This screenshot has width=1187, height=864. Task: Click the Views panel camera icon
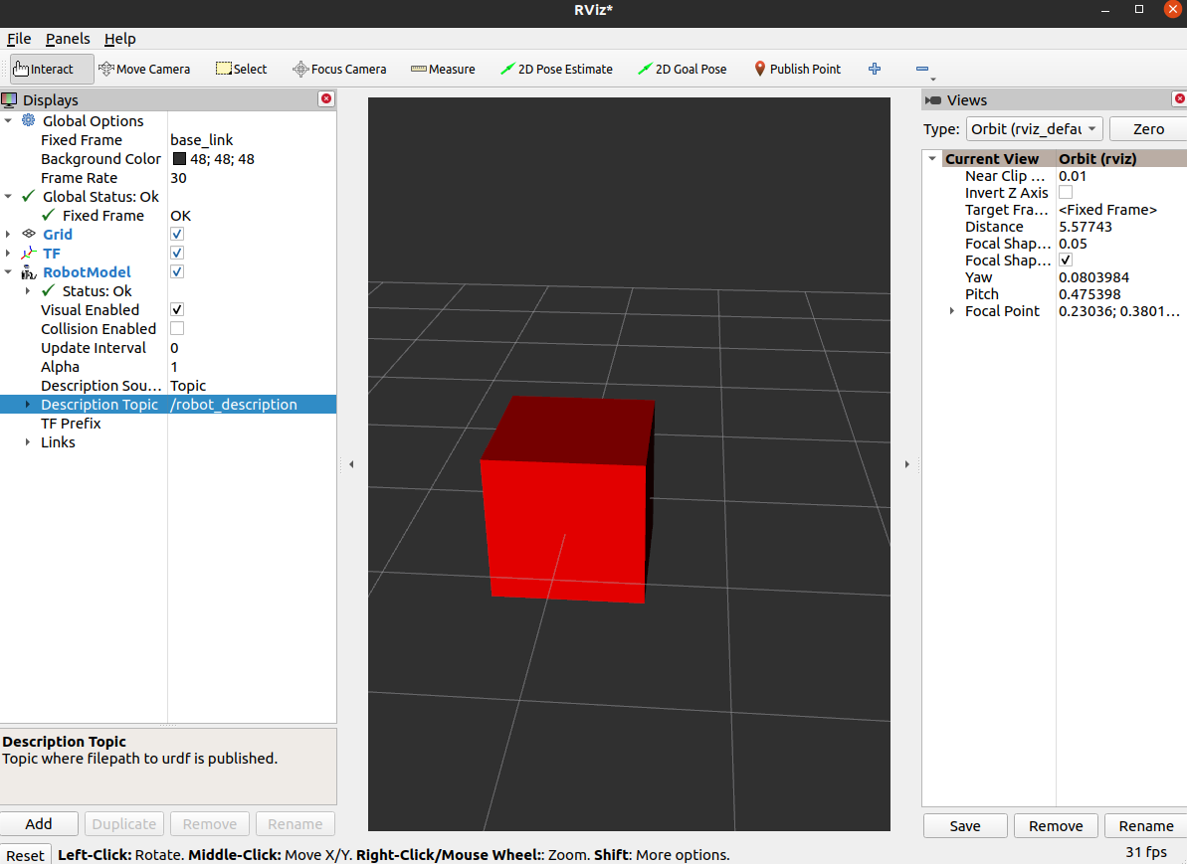click(x=932, y=99)
